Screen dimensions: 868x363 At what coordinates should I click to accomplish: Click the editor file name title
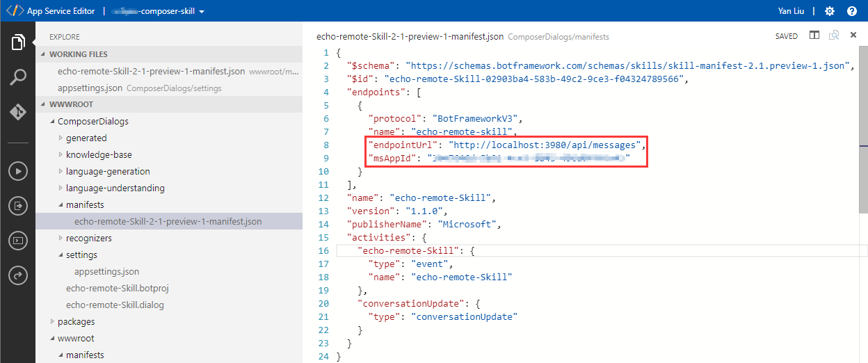(x=410, y=36)
